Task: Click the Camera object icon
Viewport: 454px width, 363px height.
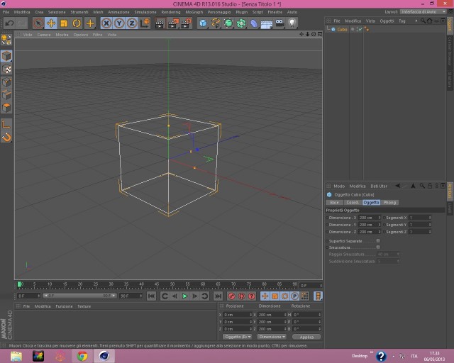Action: click(279, 23)
